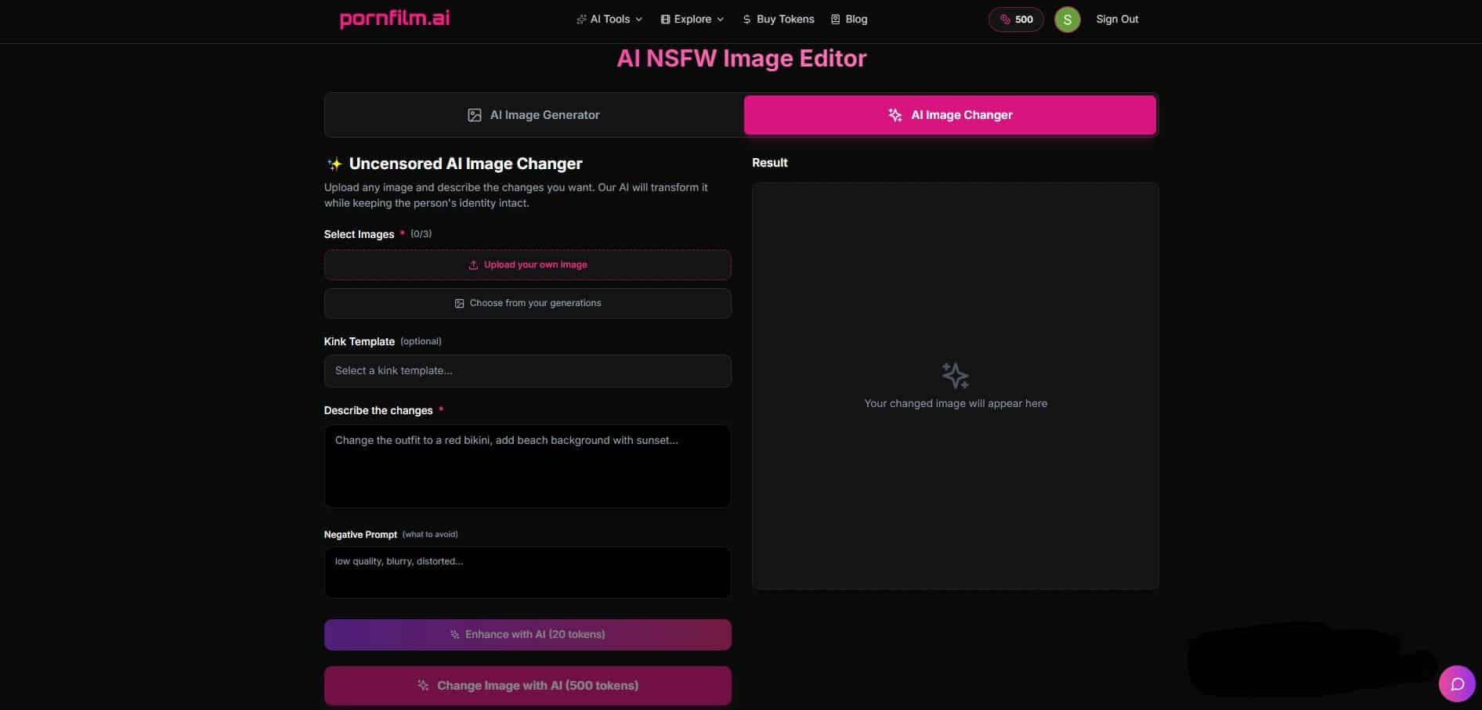Click the Explore grid icon
The image size is (1482, 710).
click(x=665, y=20)
